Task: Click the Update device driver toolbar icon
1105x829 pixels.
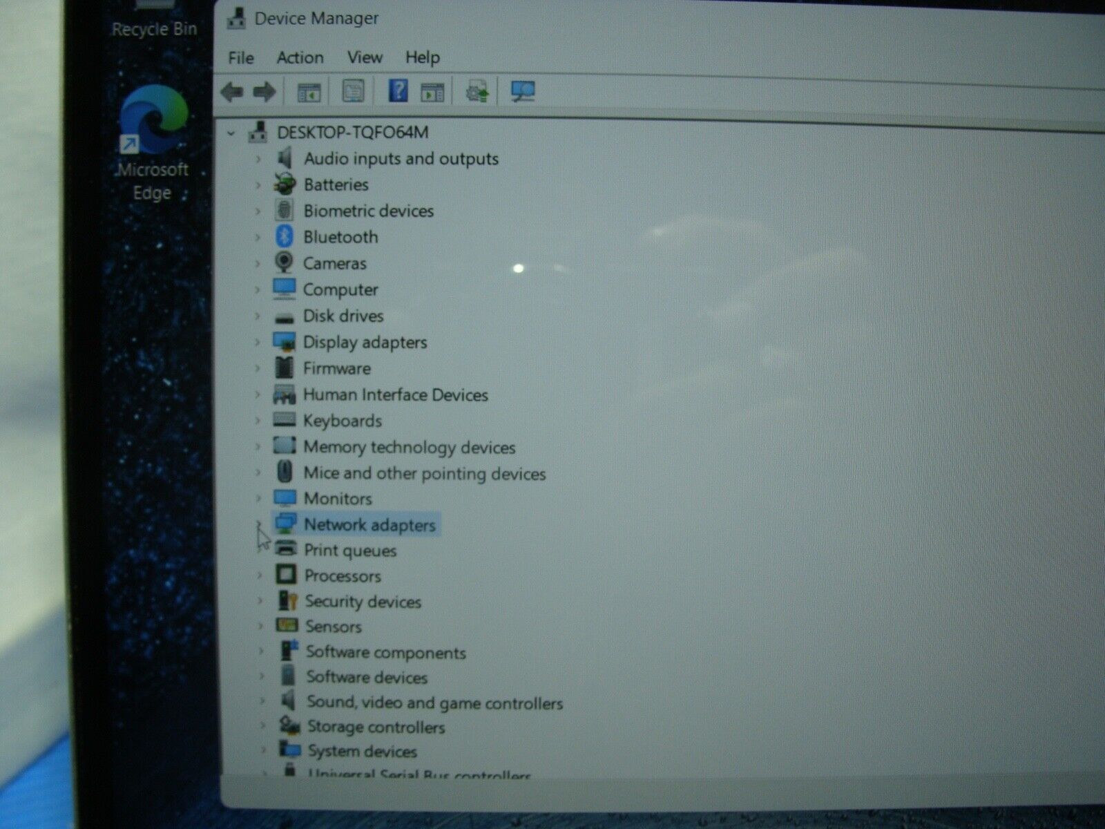Action: (477, 90)
